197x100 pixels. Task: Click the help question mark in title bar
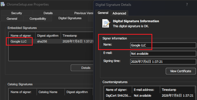pos(187,5)
